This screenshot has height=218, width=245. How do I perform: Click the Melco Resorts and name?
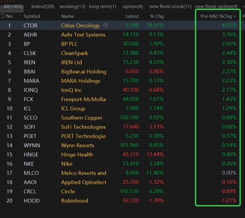point(84,173)
